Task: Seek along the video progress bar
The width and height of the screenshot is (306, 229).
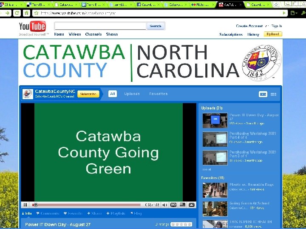Action: pos(86,205)
